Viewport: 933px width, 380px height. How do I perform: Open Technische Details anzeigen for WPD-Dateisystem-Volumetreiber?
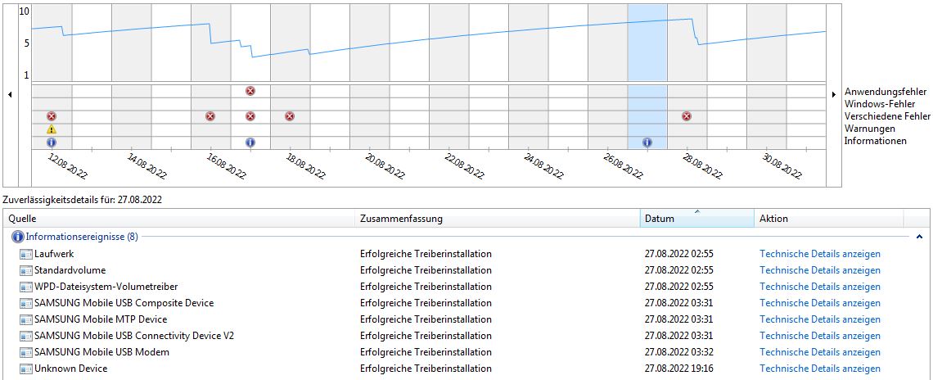tap(820, 287)
